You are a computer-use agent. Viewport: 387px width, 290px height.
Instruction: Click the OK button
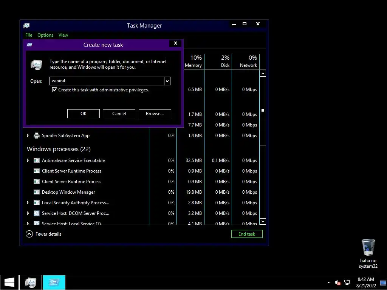click(x=84, y=114)
